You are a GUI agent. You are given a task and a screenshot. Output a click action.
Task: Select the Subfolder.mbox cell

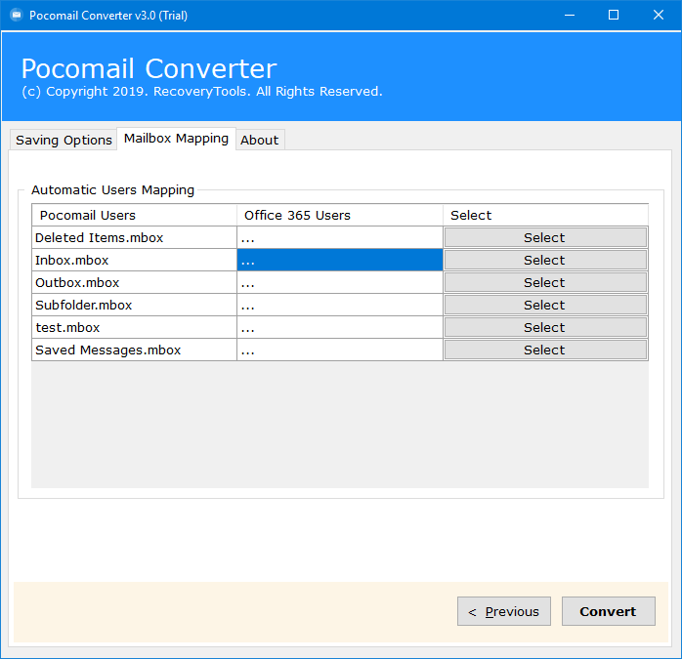[x=135, y=306]
